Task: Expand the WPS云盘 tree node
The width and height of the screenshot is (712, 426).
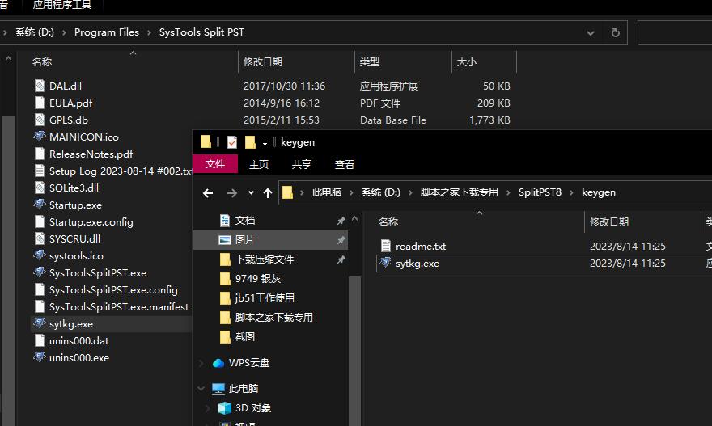Action: coord(201,363)
